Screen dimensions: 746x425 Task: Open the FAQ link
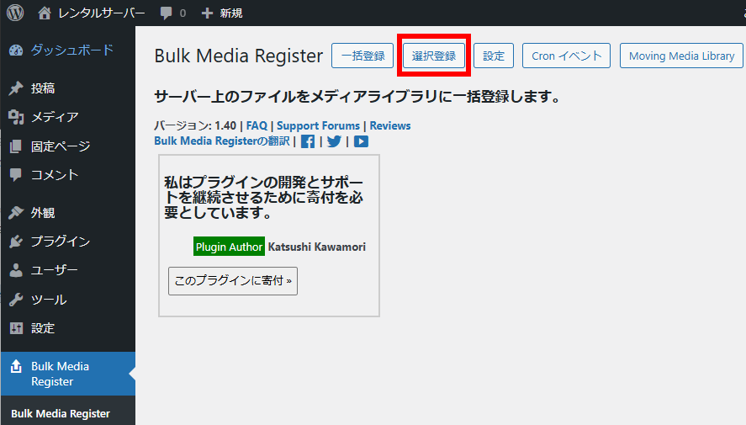tap(257, 125)
